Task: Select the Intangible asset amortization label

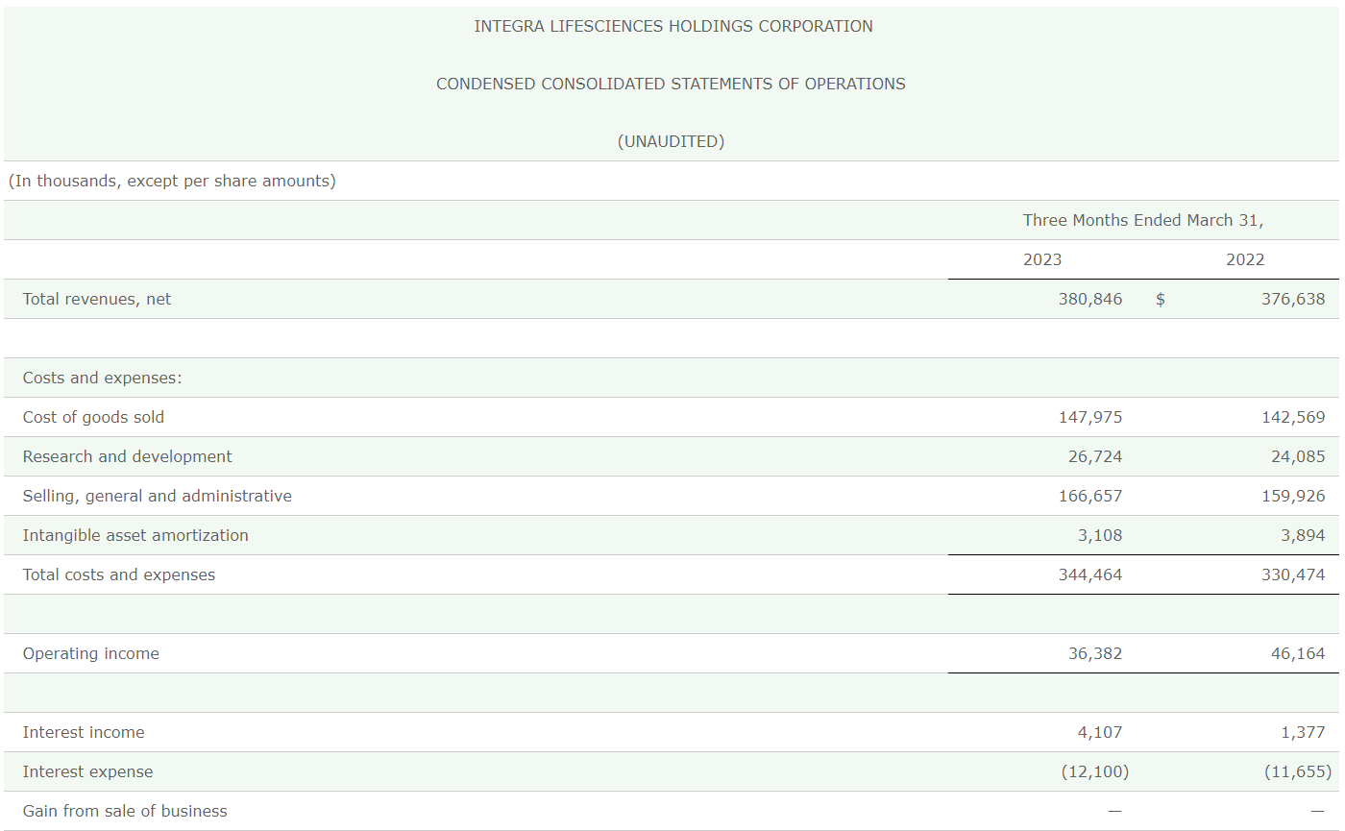Action: click(x=135, y=535)
